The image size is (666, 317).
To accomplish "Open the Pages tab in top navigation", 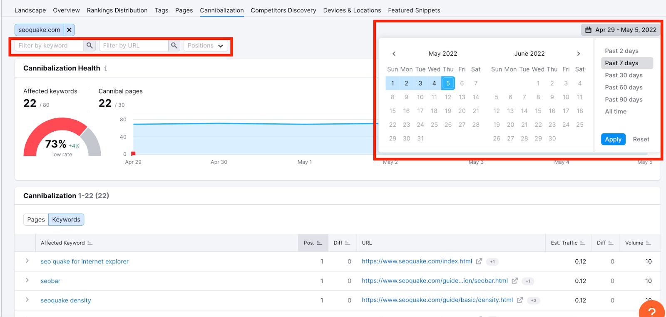I will point(184,10).
